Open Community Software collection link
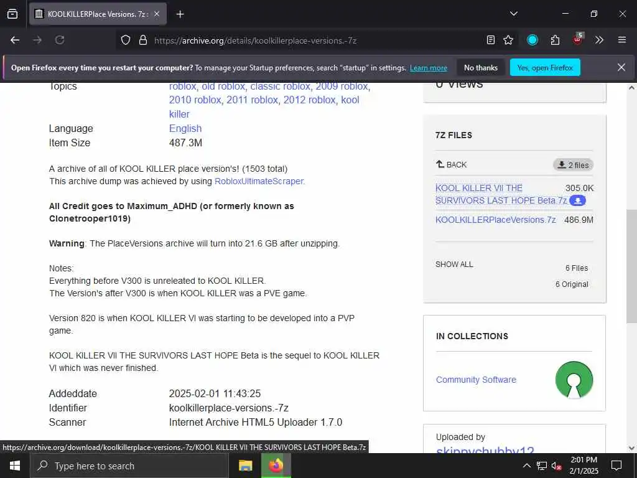Image resolution: width=637 pixels, height=478 pixels. [476, 380]
